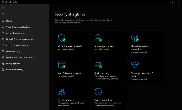This screenshot has width=182, height=110.
Task: Open Protection history from the sidebar
Action: point(14,70)
